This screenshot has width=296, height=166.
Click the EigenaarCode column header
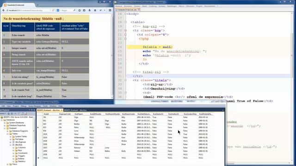pos(65,114)
